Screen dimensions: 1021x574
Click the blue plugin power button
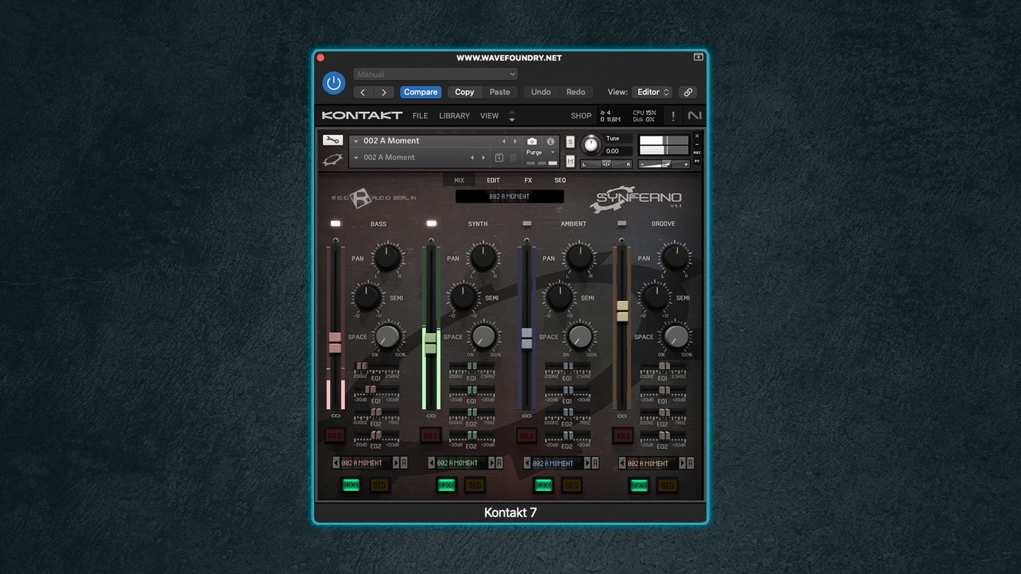click(334, 83)
